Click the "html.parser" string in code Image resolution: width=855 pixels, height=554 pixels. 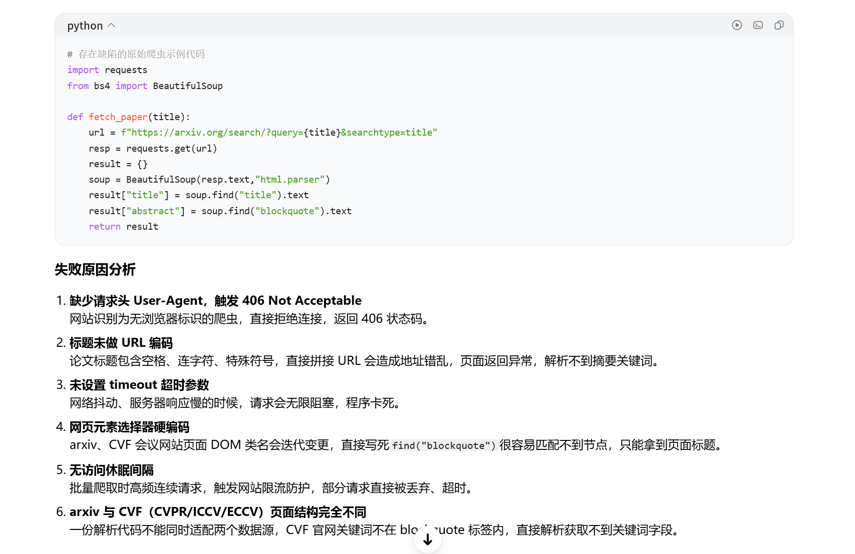point(290,180)
